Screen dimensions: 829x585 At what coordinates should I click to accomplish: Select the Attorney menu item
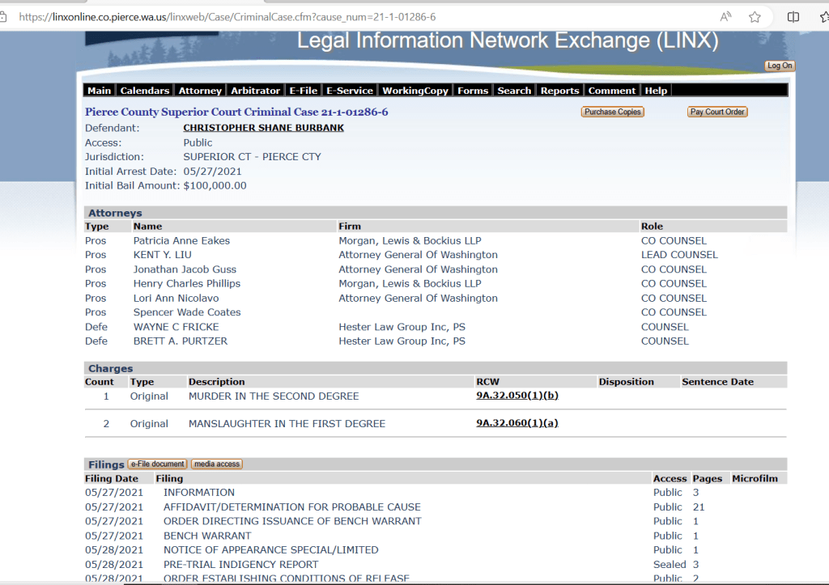click(x=200, y=91)
